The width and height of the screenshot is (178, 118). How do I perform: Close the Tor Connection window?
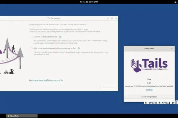tap(116, 18)
